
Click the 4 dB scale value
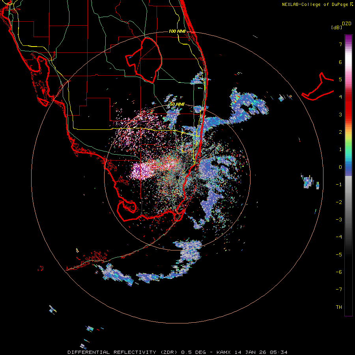[x=340, y=97]
